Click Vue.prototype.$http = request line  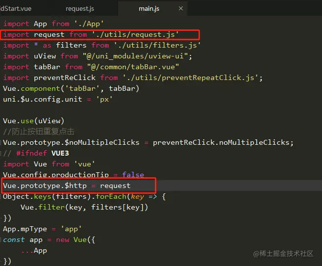[67, 186]
